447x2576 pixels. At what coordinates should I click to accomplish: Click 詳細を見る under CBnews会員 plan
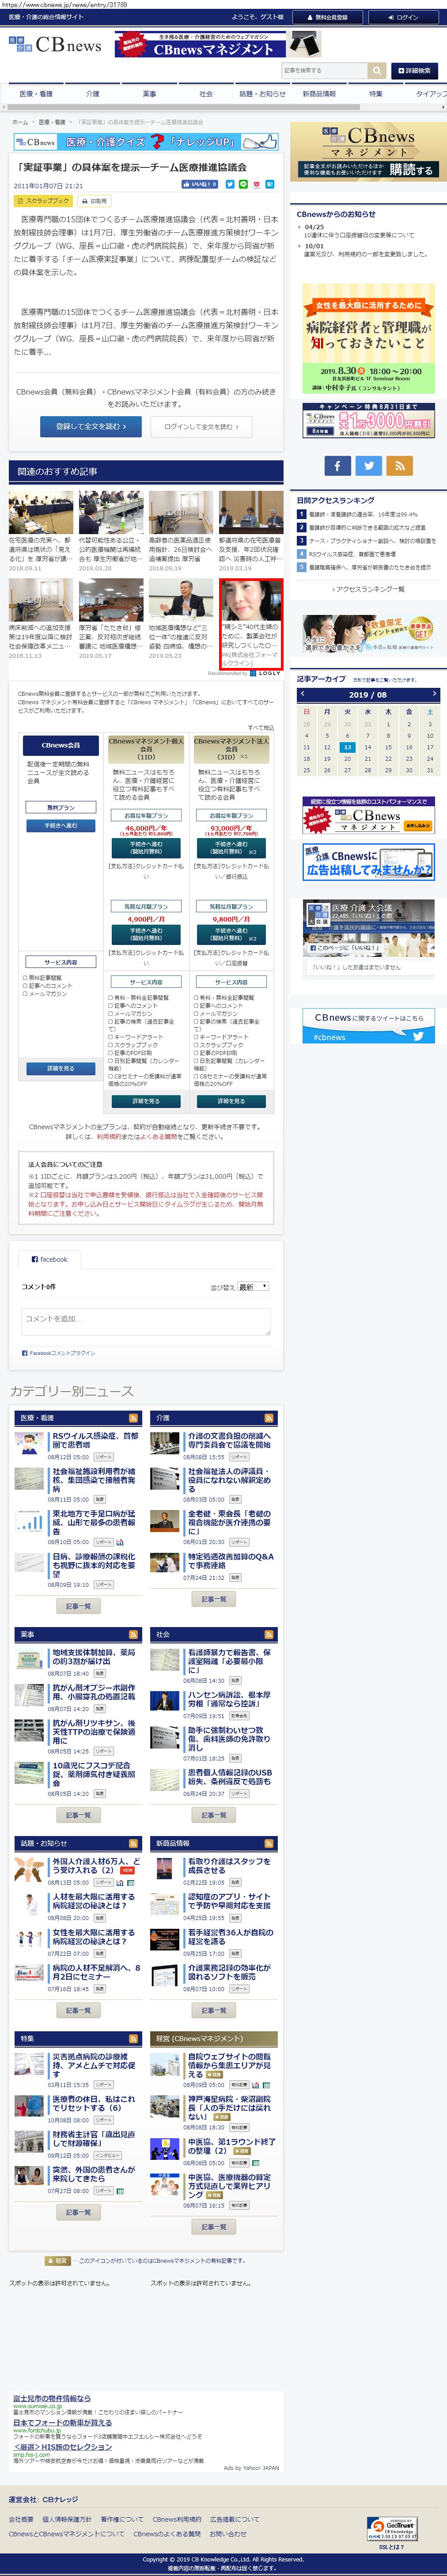(x=60, y=1068)
